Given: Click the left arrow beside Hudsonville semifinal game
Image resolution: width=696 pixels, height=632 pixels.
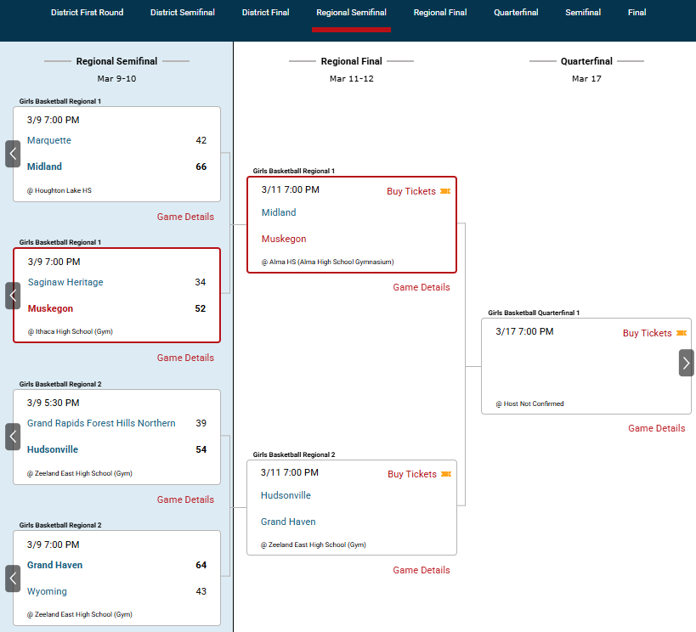Looking at the screenshot, I should [x=13, y=437].
